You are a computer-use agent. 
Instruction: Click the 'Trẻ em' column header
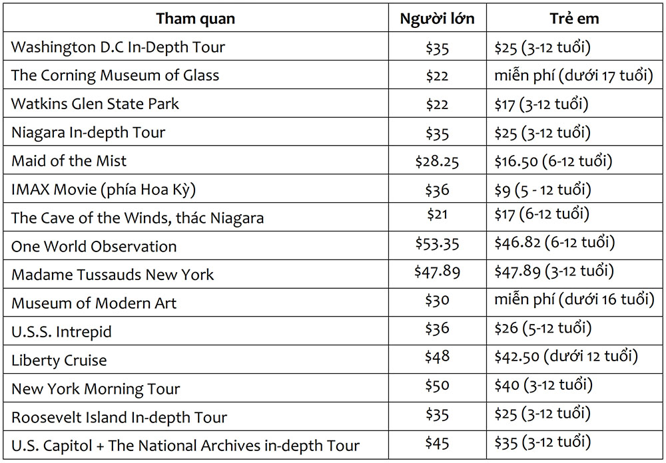(574, 19)
